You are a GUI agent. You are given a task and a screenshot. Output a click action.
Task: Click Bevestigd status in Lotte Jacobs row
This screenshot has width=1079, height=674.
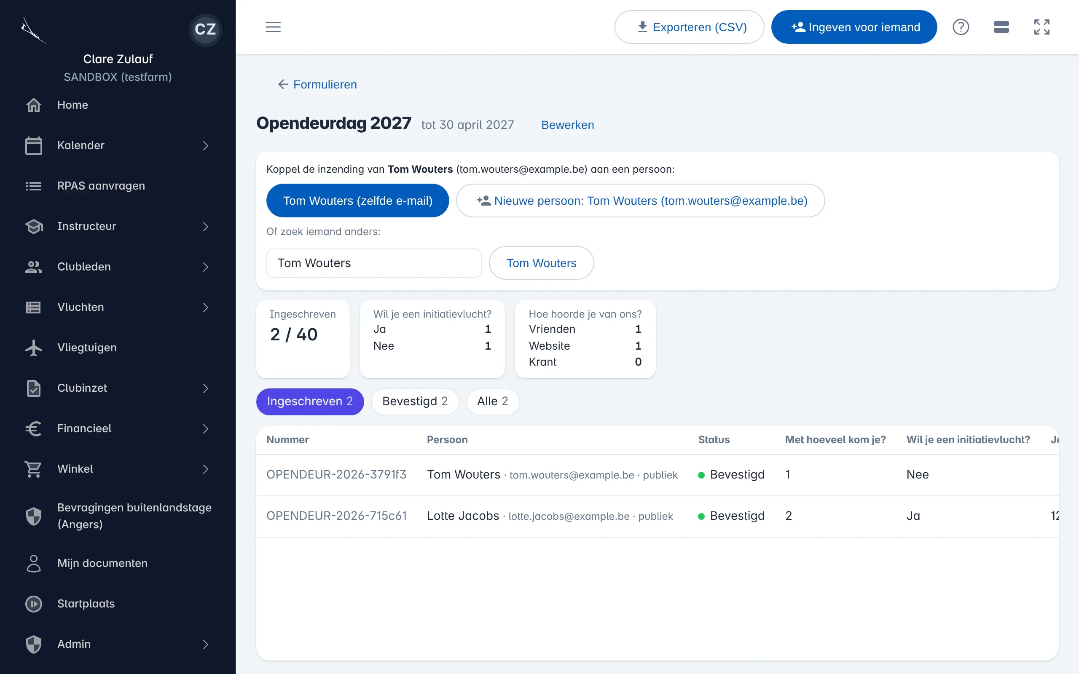[x=731, y=516]
